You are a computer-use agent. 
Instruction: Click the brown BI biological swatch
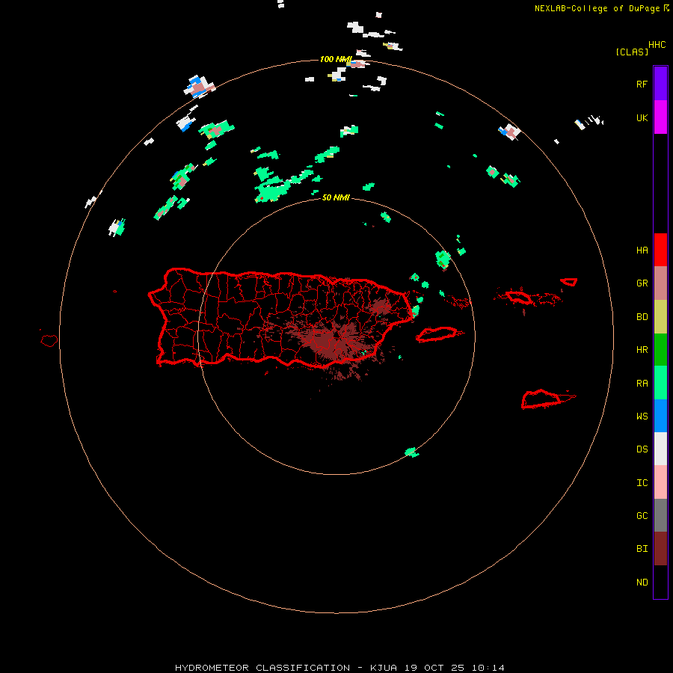point(660,549)
